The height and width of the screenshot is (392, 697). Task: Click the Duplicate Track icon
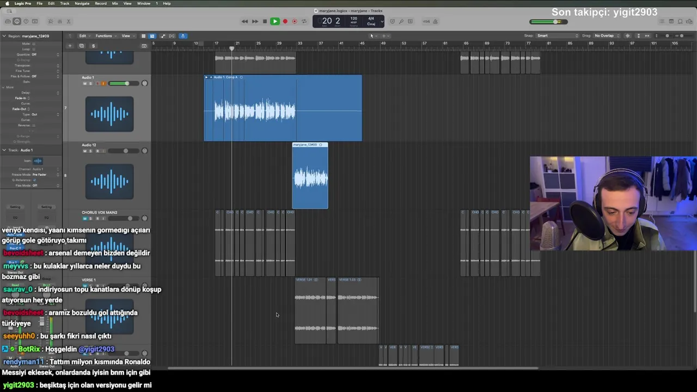(x=81, y=46)
